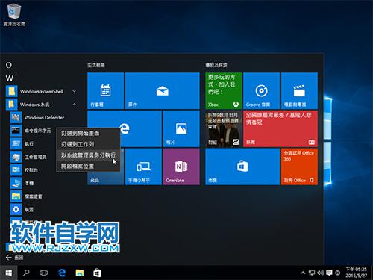Image resolution: width=373 pixels, height=280 pixels.
Task: Open the Movies & TV tile
Action: (299, 90)
